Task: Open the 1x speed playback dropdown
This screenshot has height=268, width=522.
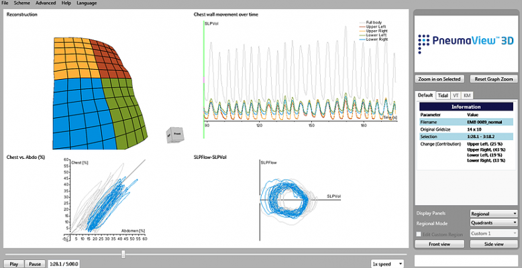Action: pyautogui.click(x=388, y=263)
